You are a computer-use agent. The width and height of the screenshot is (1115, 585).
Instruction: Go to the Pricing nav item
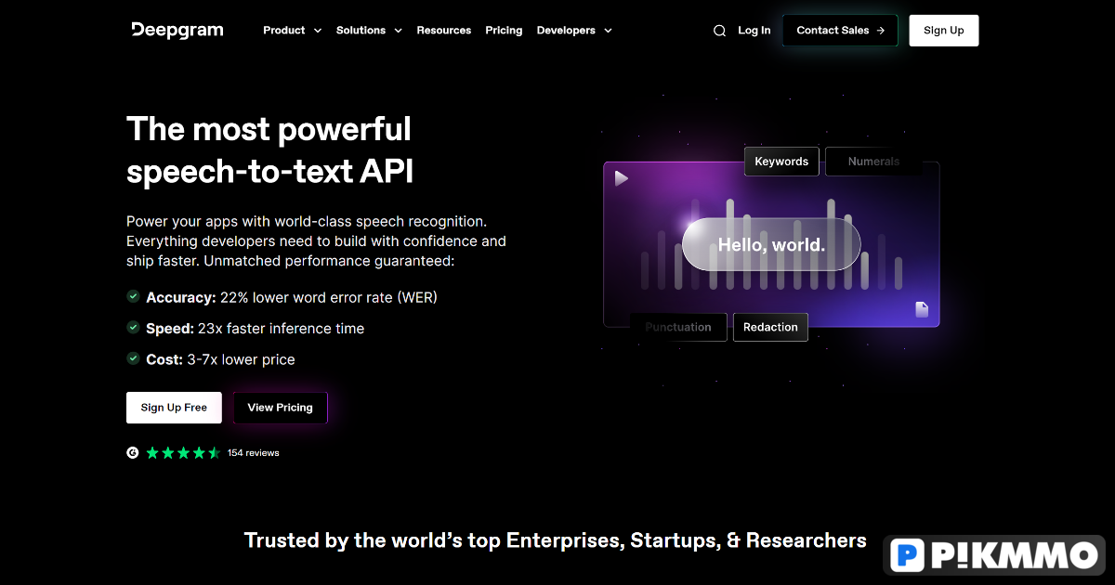click(504, 31)
